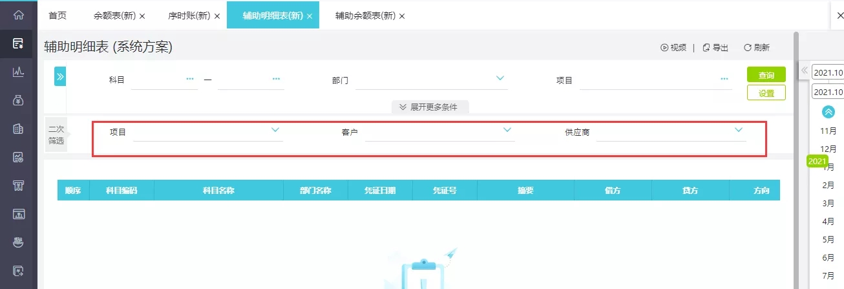Switch to the 首页 tab

[58, 16]
